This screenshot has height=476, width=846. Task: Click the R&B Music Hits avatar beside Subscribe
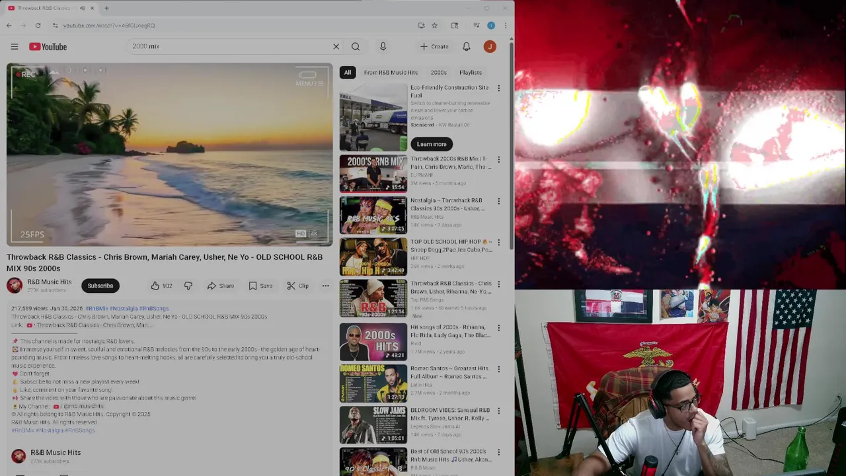click(x=15, y=286)
